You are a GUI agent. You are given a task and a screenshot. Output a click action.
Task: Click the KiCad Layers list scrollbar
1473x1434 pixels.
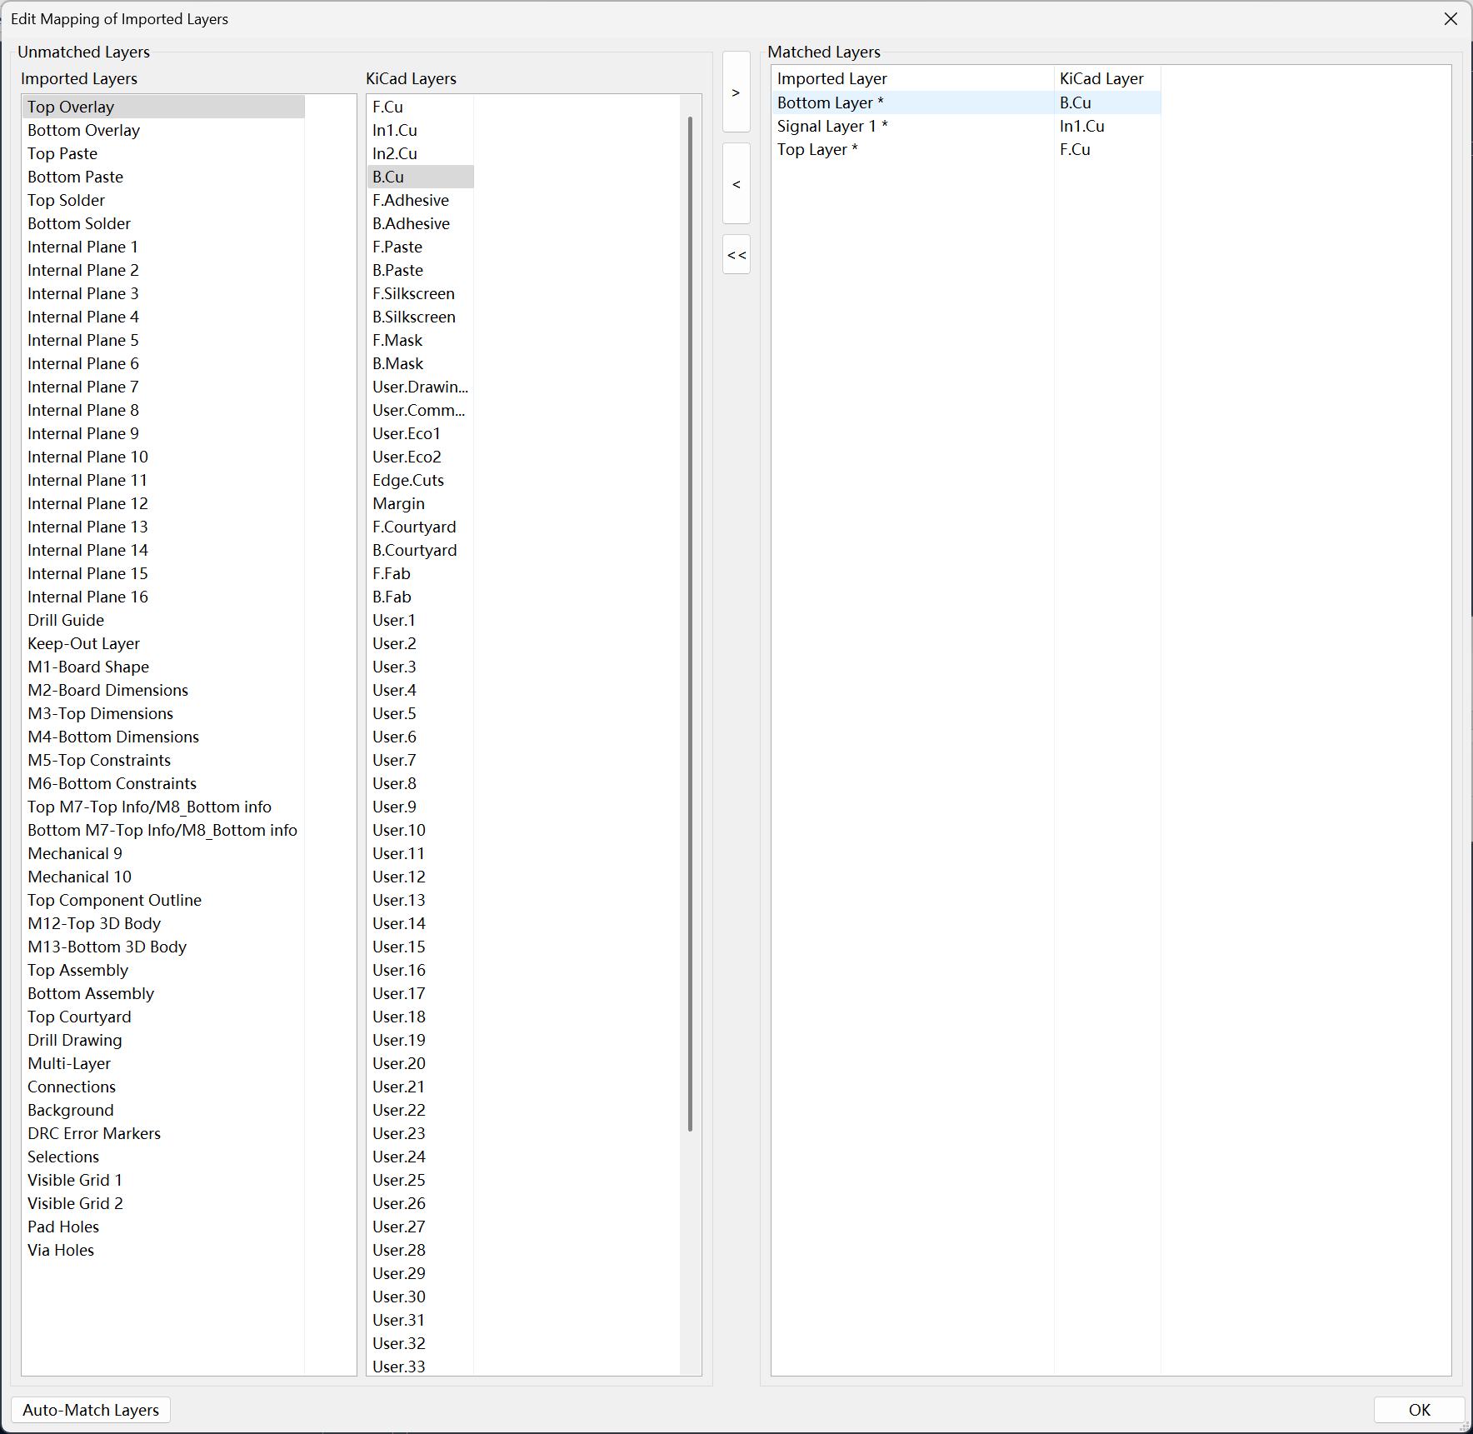[x=690, y=623]
